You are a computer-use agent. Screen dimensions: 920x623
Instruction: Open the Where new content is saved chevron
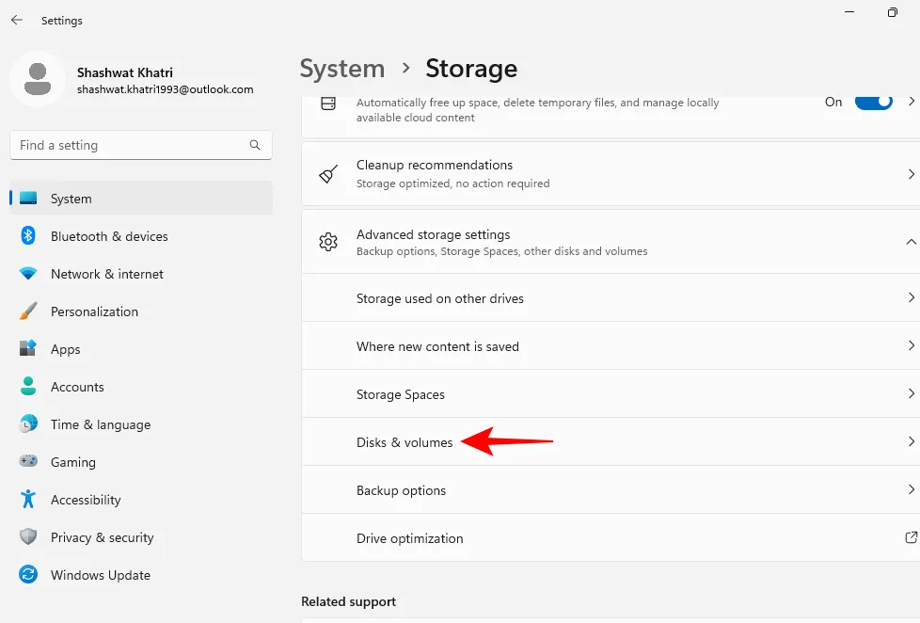912,345
